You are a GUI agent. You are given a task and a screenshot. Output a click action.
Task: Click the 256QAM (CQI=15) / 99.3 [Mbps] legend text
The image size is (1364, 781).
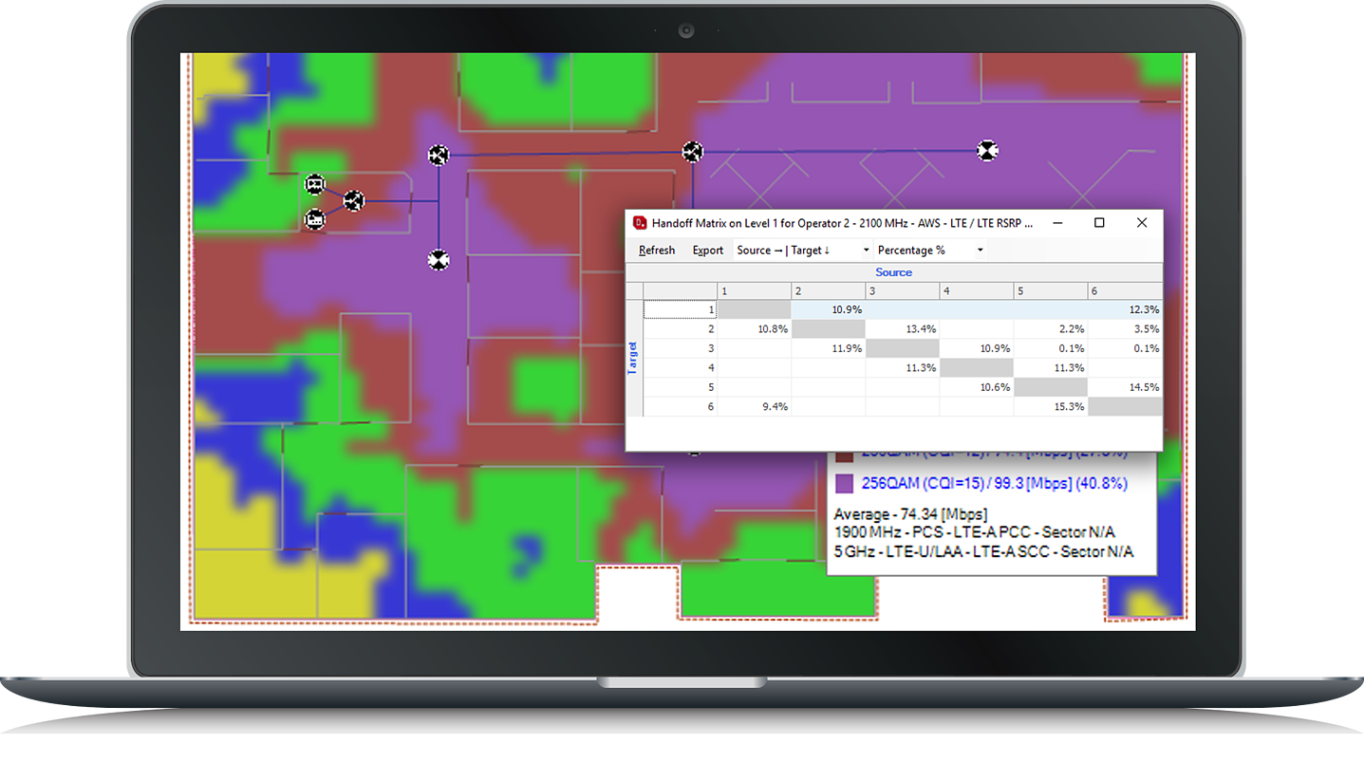click(x=994, y=483)
